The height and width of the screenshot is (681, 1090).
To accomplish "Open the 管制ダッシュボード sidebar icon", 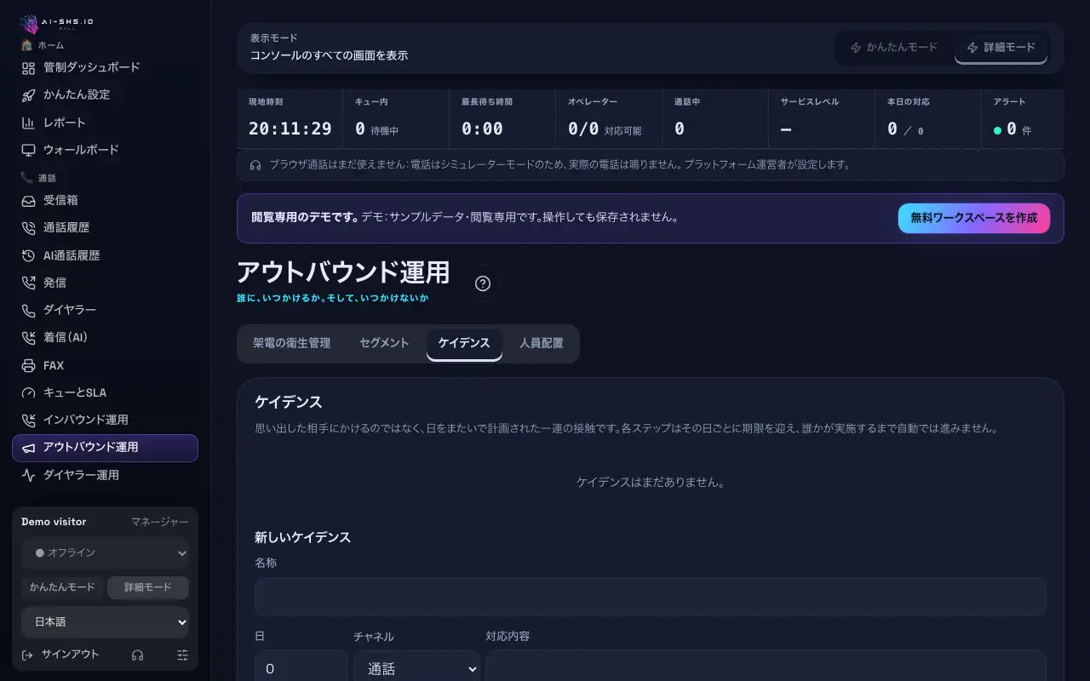I will coord(28,67).
